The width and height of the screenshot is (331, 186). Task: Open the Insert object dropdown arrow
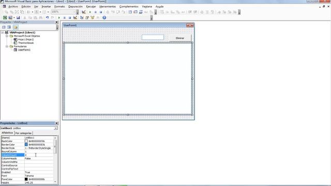coord(14,18)
